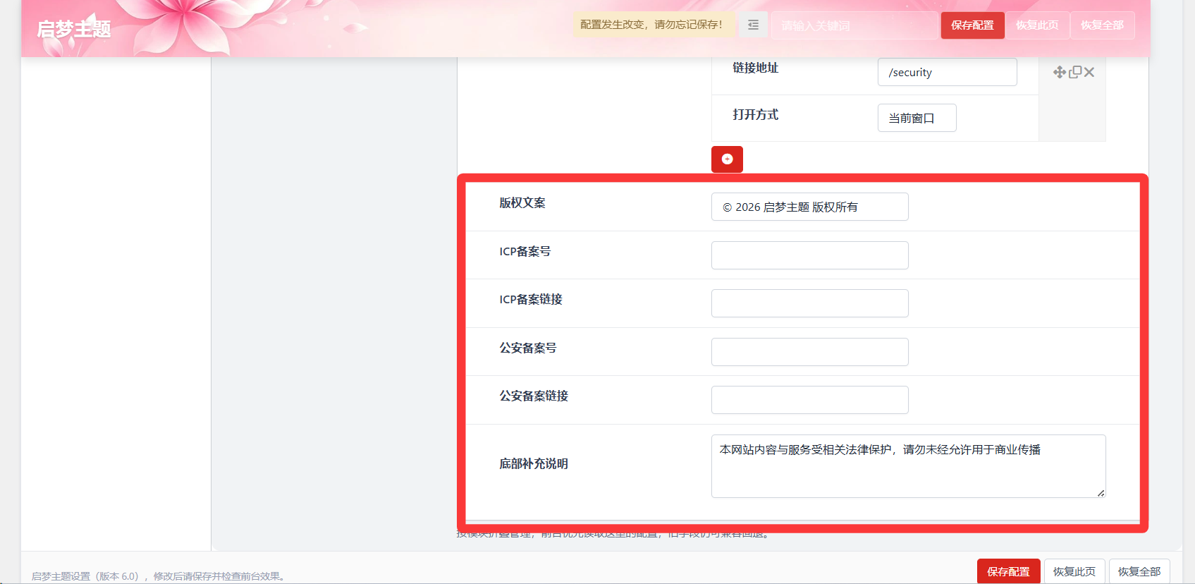Click the ICP备案链接 field label
The width and height of the screenshot is (1195, 584).
[531, 300]
